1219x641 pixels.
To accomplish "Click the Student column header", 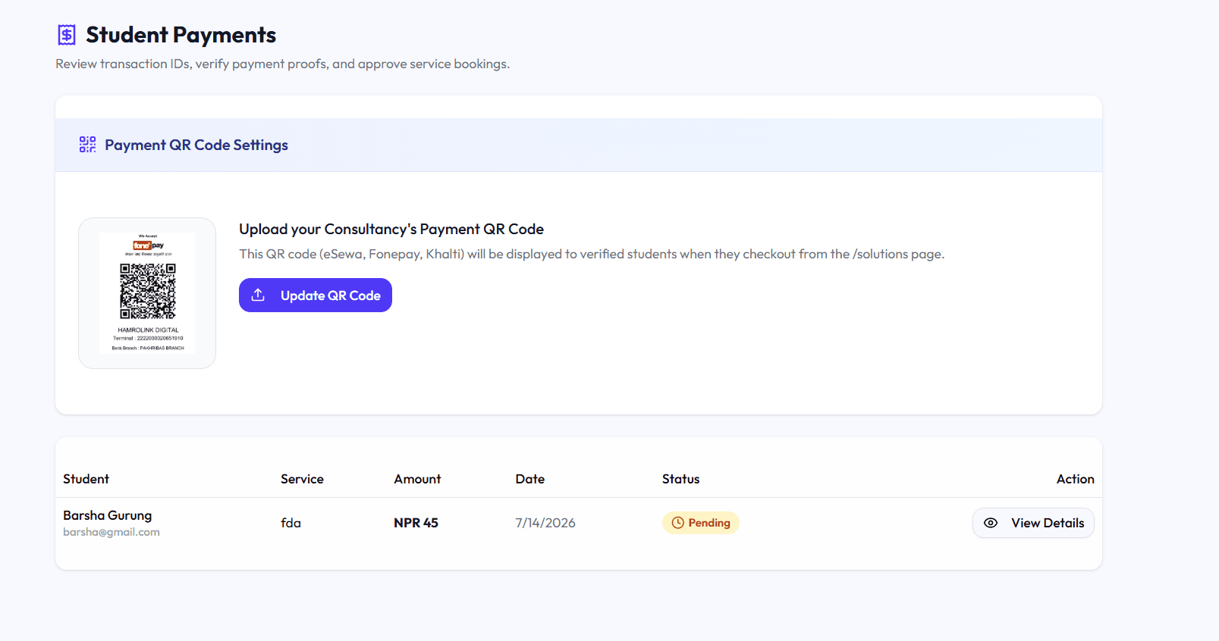I will click(86, 479).
